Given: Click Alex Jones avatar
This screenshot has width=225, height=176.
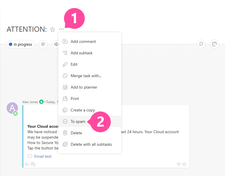Looking at the screenshot, I should (x=12, y=108).
